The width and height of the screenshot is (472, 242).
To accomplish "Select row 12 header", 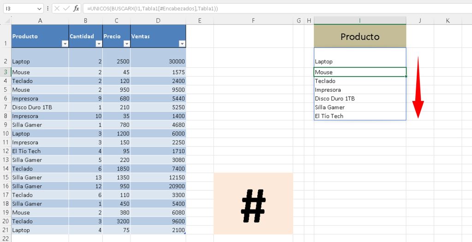I will coord(6,151).
